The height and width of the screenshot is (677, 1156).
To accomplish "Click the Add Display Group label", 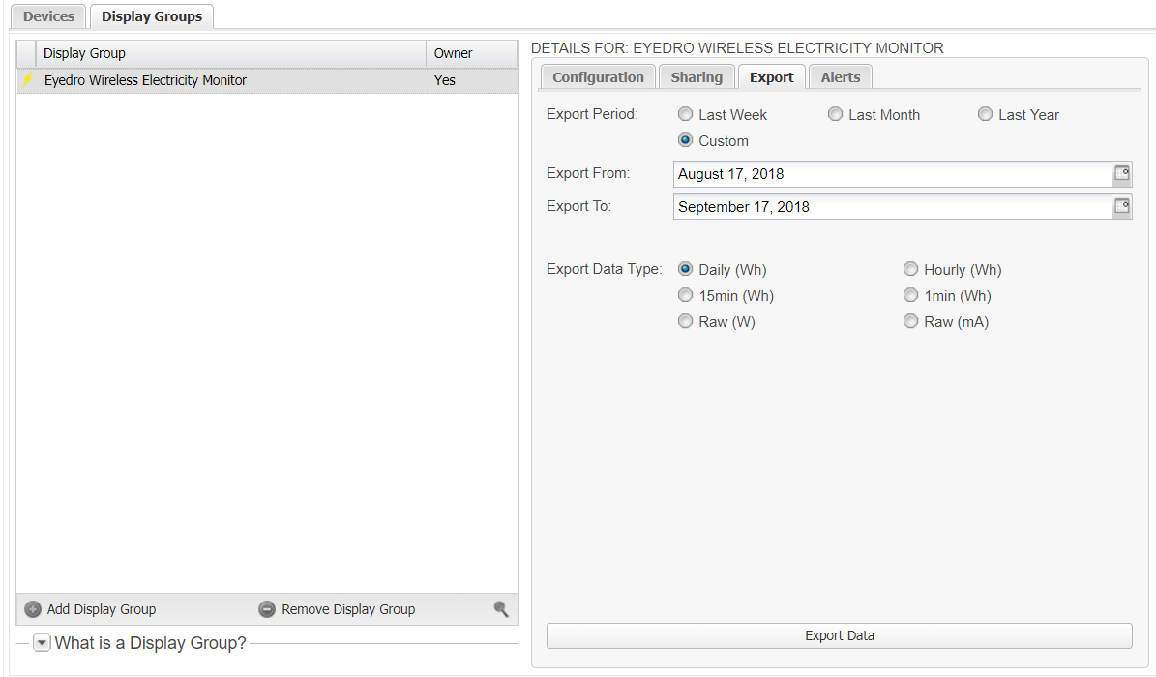I will pyautogui.click(x=102, y=609).
